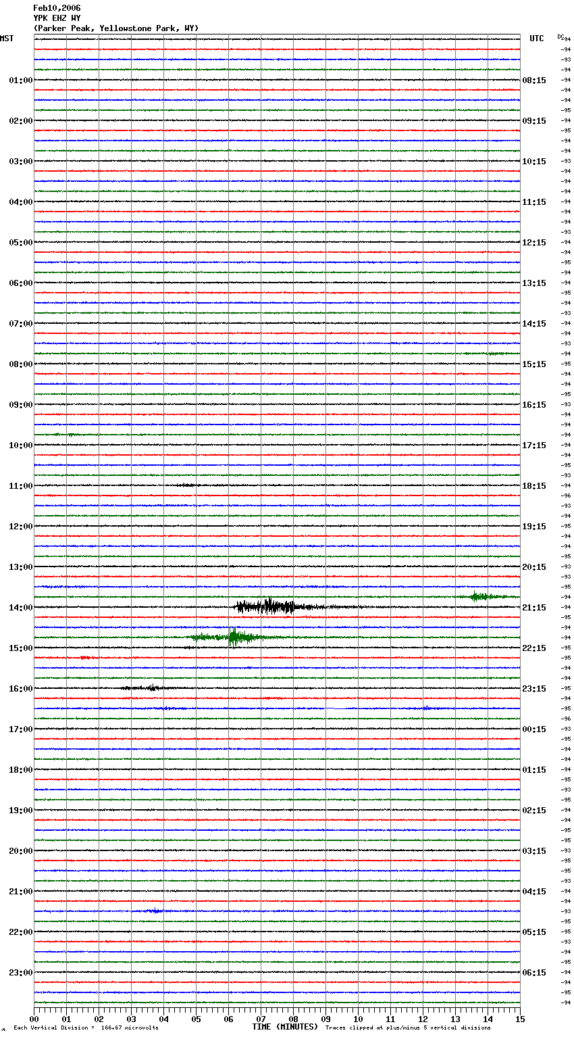Click the 02:15 UTC time label

[534, 811]
